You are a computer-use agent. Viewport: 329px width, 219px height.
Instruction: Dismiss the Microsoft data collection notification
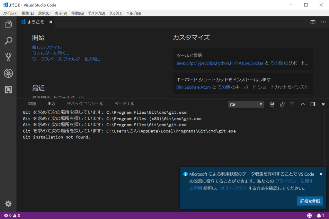(321, 174)
